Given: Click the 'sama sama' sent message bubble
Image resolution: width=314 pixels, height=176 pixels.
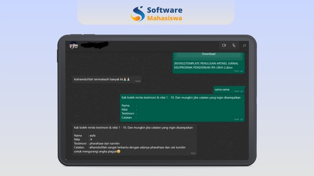Looking at the screenshot, I should point(229,90).
